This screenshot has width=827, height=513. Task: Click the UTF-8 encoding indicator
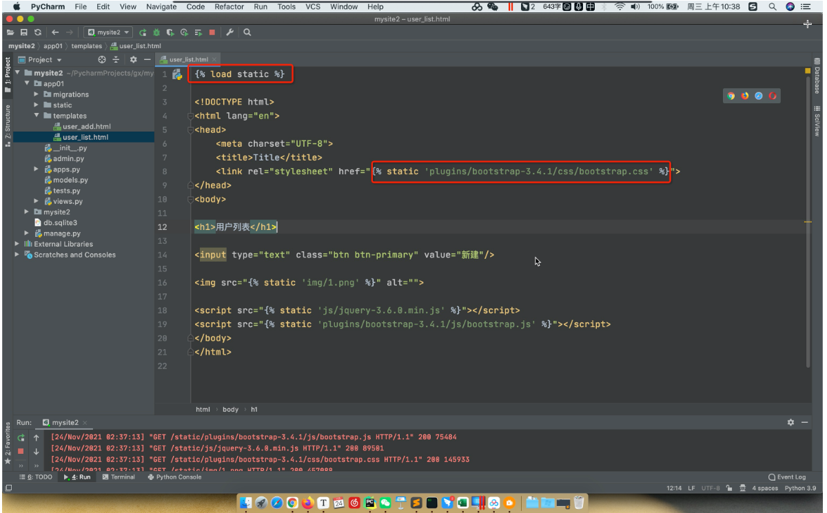[x=711, y=488]
